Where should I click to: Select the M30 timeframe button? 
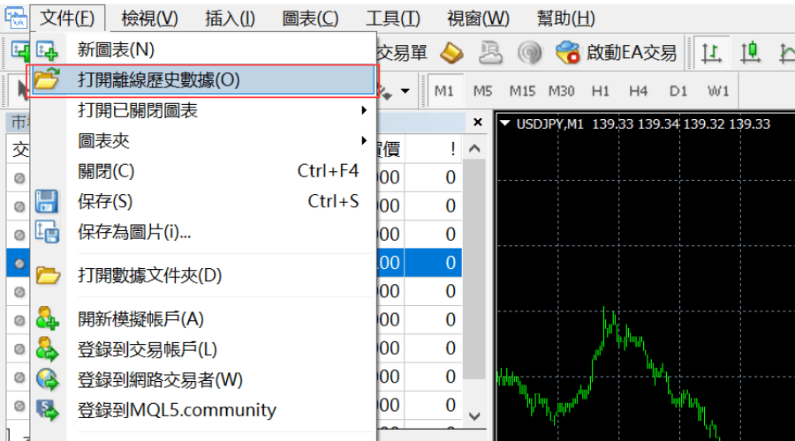pyautogui.click(x=561, y=91)
